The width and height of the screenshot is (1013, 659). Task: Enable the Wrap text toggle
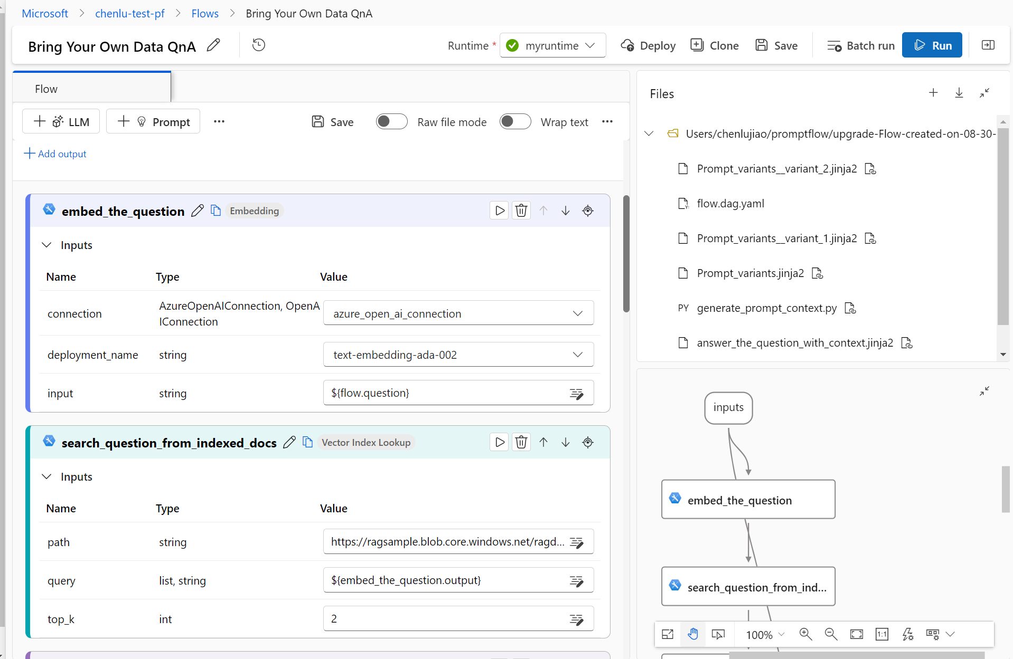(x=515, y=122)
